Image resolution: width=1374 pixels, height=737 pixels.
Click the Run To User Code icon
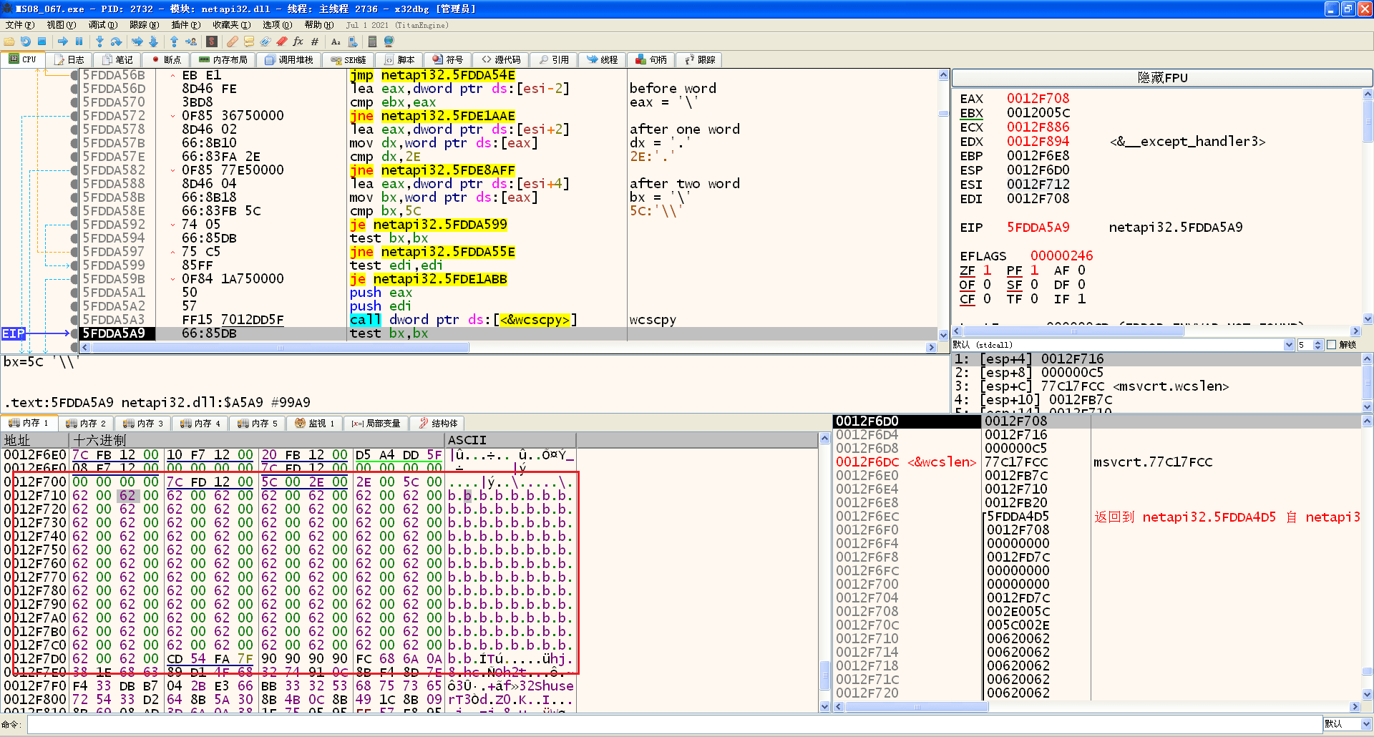tap(191, 42)
